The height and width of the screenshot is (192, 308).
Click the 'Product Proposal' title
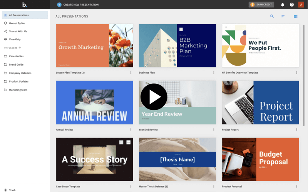click(232, 187)
